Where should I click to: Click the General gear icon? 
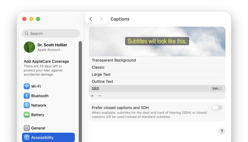click(27, 128)
